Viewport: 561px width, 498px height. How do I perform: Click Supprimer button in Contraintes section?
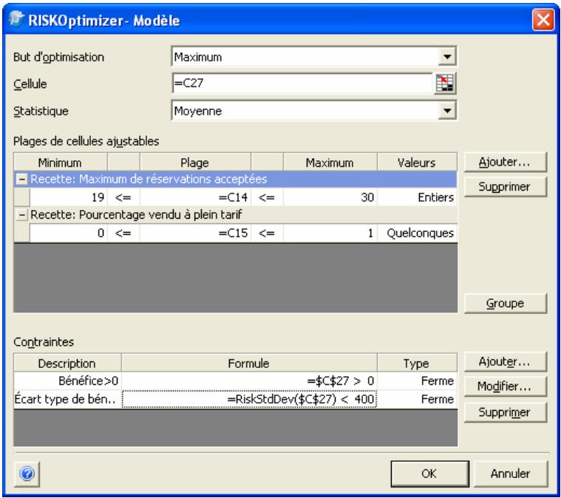coord(505,412)
